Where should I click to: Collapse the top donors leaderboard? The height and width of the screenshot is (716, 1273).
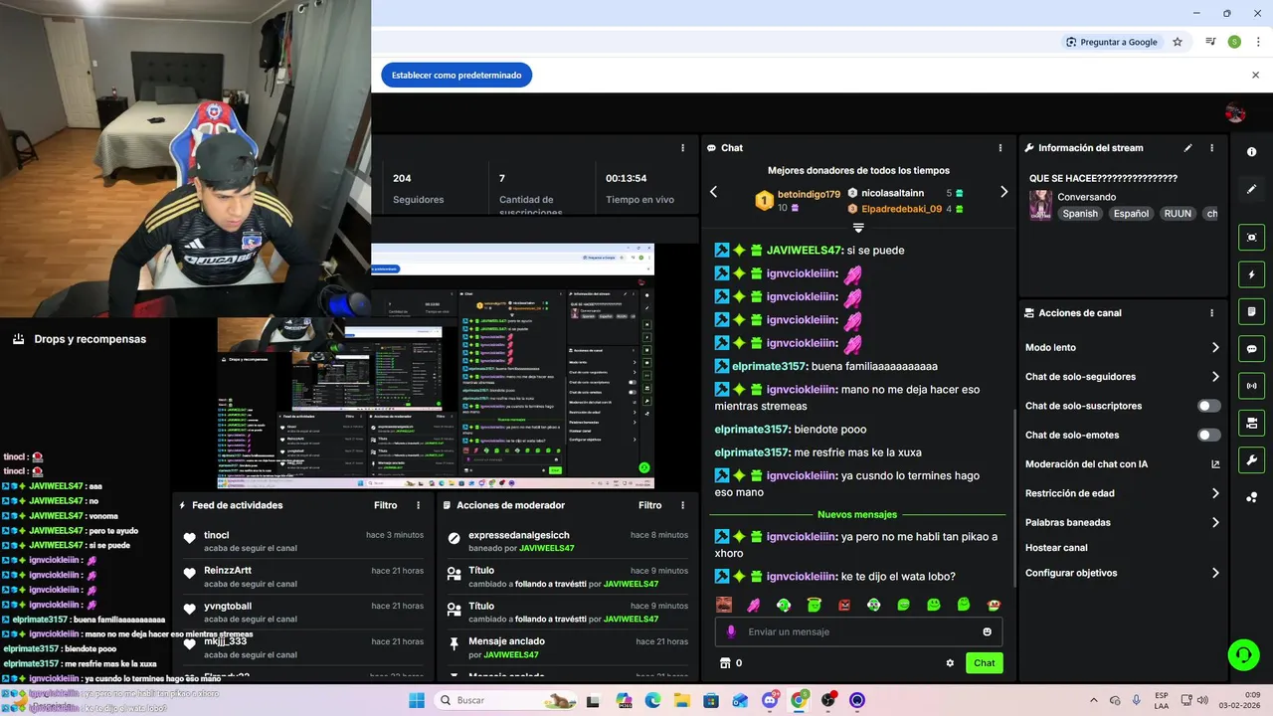858,228
